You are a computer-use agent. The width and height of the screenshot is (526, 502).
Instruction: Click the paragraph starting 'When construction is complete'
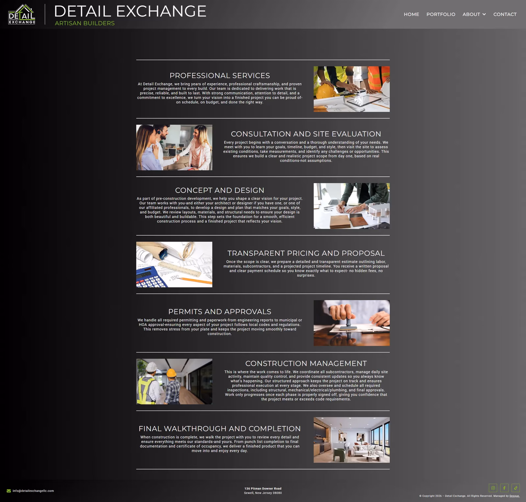(220, 444)
